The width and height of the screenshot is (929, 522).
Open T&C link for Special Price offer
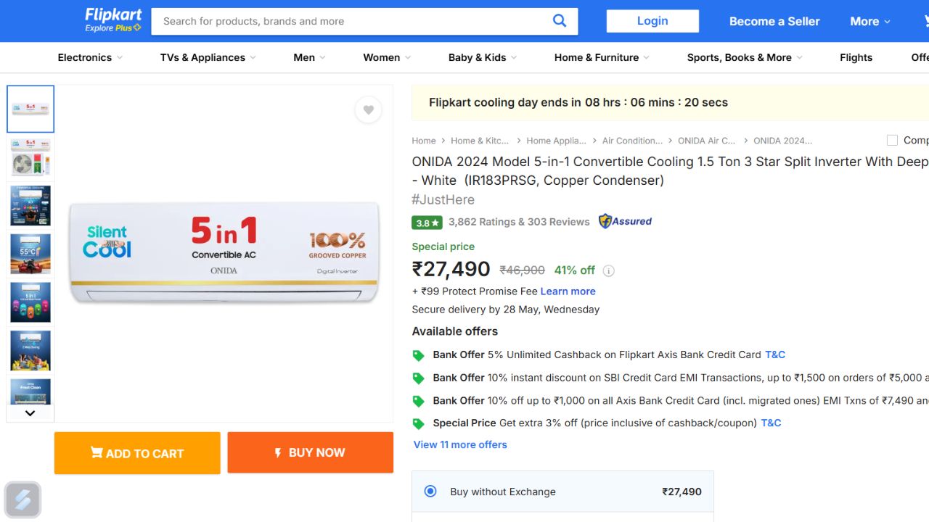click(x=771, y=423)
